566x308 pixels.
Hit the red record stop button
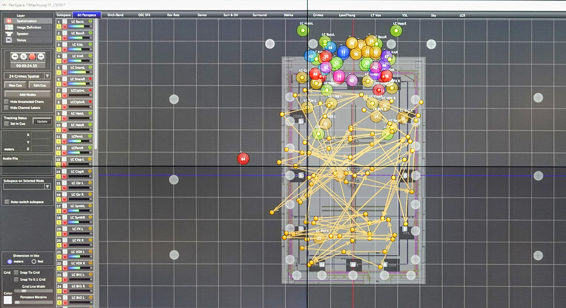[x=32, y=57]
